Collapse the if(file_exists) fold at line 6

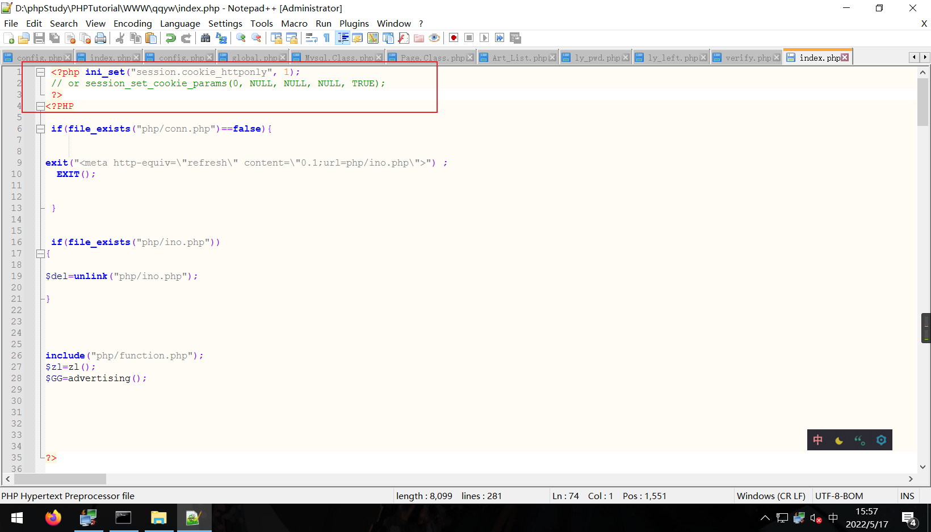pyautogui.click(x=40, y=129)
